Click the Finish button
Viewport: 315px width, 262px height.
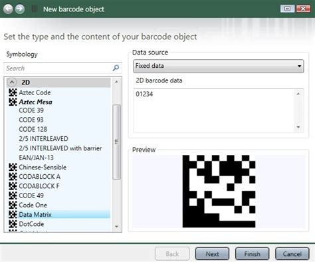click(x=253, y=254)
